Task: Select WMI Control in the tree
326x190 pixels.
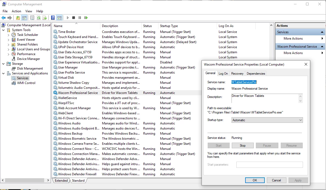Action: coord(26,83)
